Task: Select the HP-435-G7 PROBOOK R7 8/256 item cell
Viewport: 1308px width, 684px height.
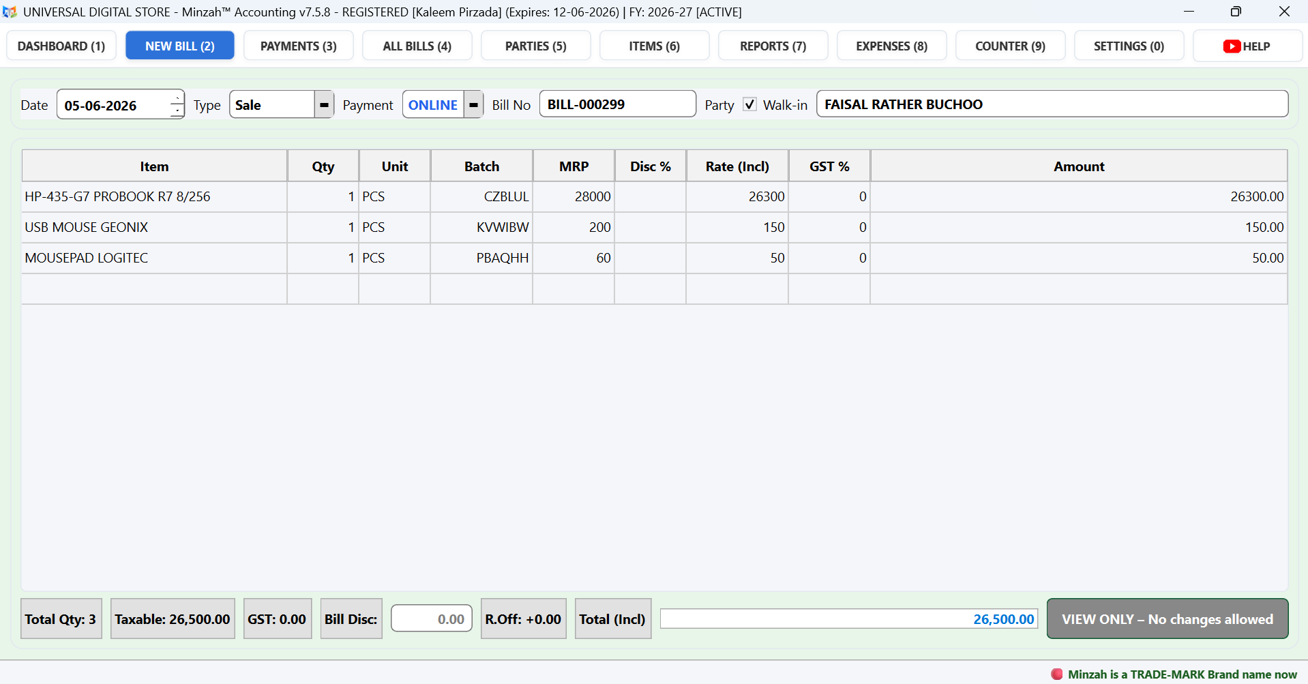Action: 155,196
